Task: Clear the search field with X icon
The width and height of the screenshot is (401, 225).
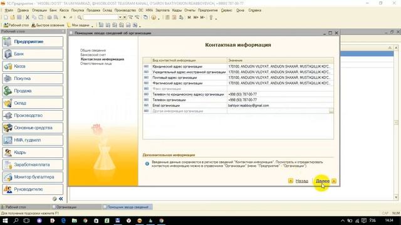Action: pos(125,17)
